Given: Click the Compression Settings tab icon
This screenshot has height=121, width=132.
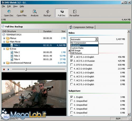Looking at the screenshot, I should [x=71, y=27].
